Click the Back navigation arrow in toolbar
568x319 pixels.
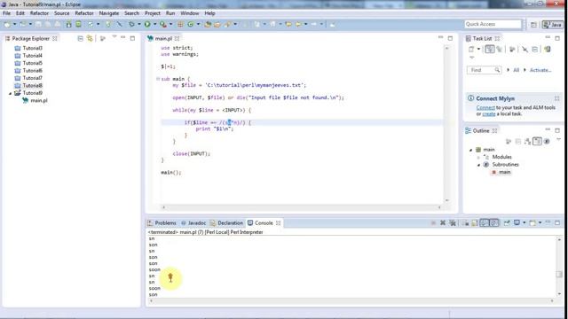coord(298,24)
